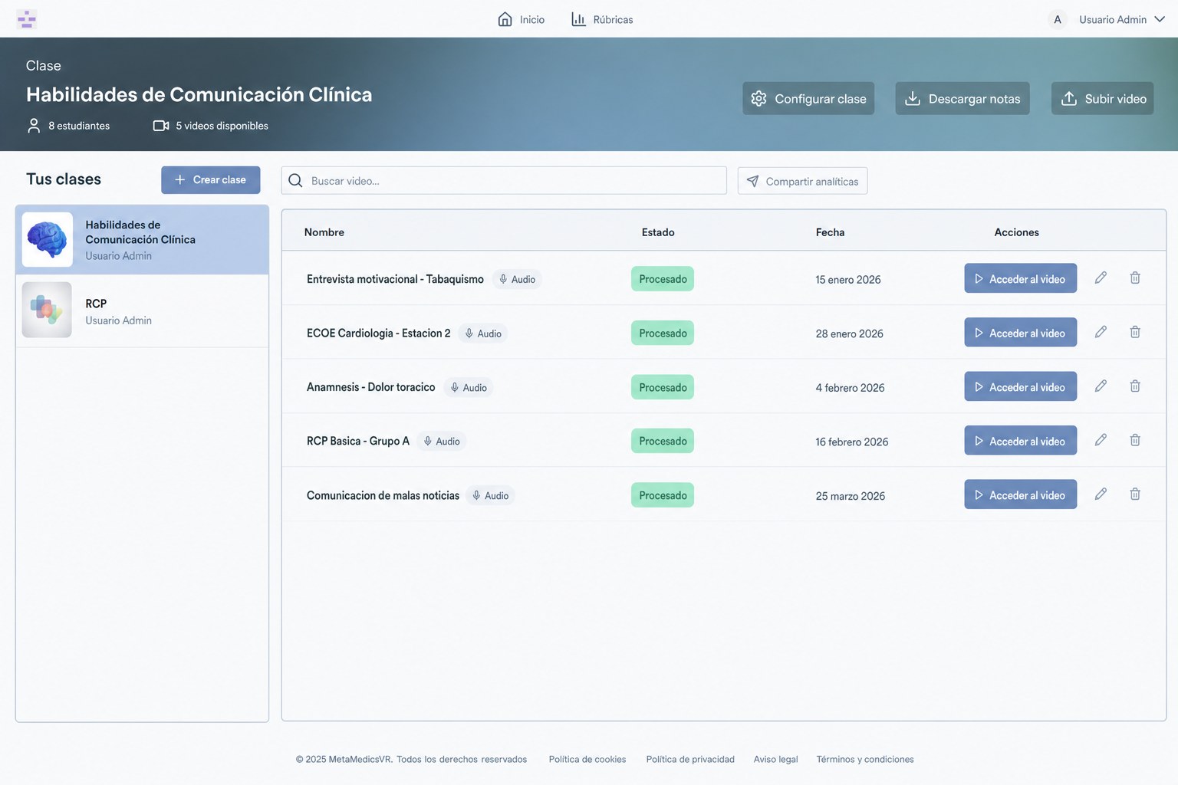
Task: Click Audio badge on Entrevista motivacional row
Action: tap(517, 279)
